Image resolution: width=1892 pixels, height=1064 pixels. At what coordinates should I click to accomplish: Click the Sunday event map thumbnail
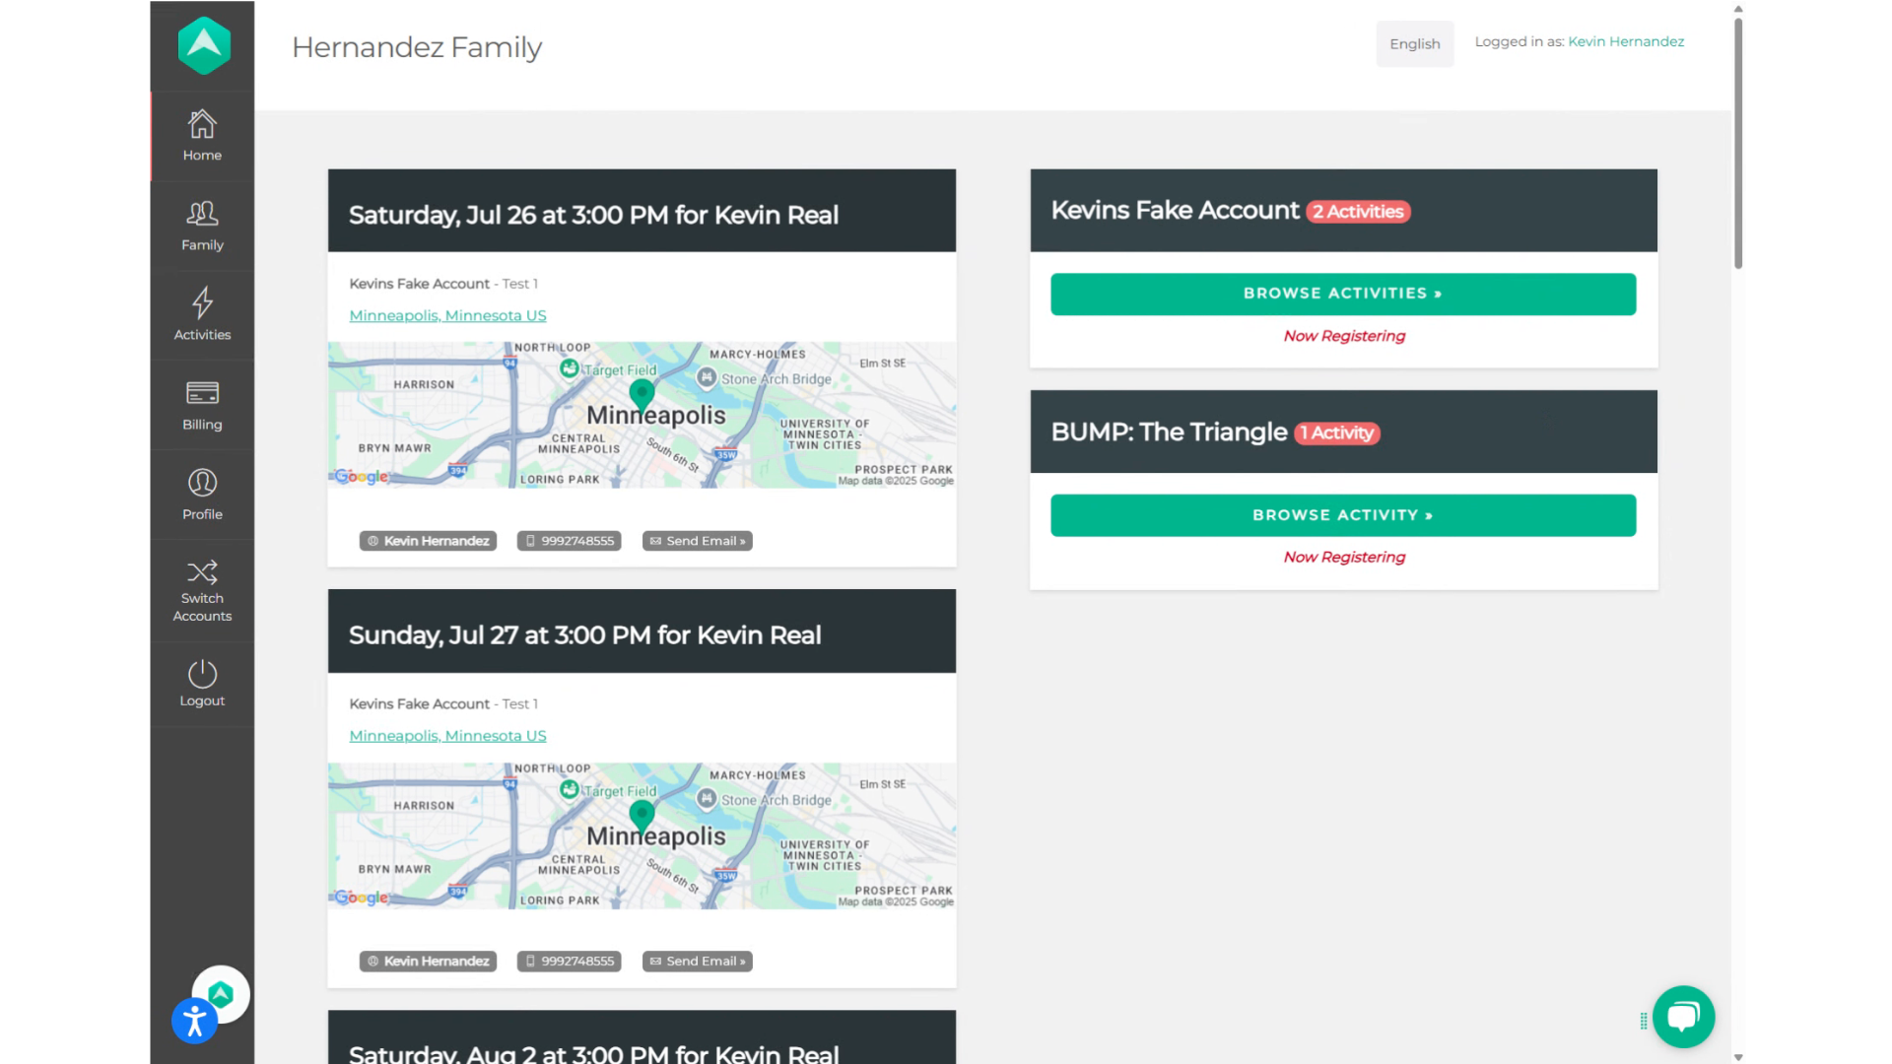click(x=642, y=835)
